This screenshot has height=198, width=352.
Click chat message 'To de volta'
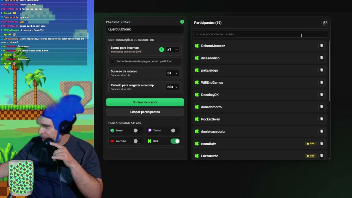pos(23,46)
